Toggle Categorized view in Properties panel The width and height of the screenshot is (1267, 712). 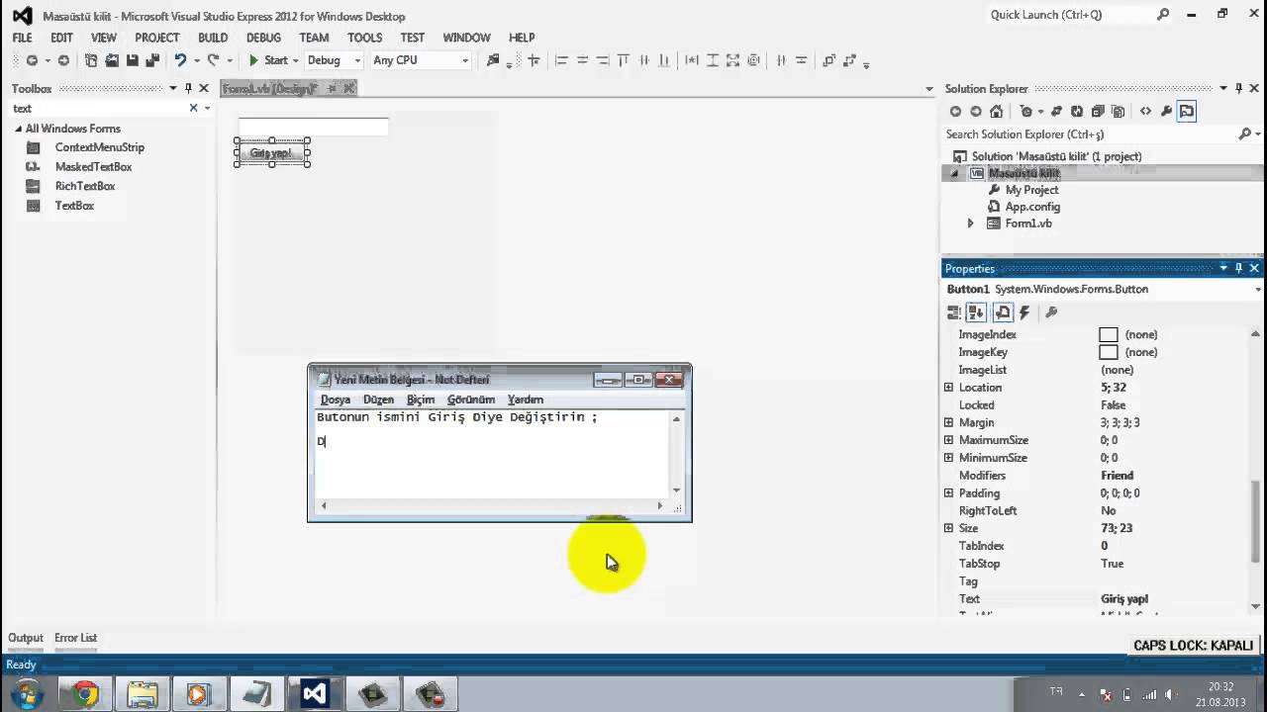pos(954,312)
